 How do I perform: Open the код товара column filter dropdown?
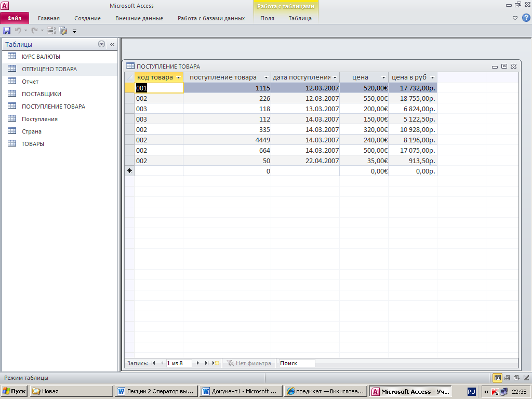point(179,78)
